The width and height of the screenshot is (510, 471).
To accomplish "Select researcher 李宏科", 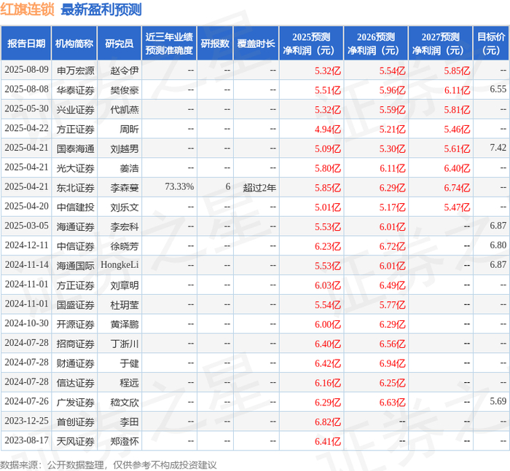I will pyautogui.click(x=125, y=226).
